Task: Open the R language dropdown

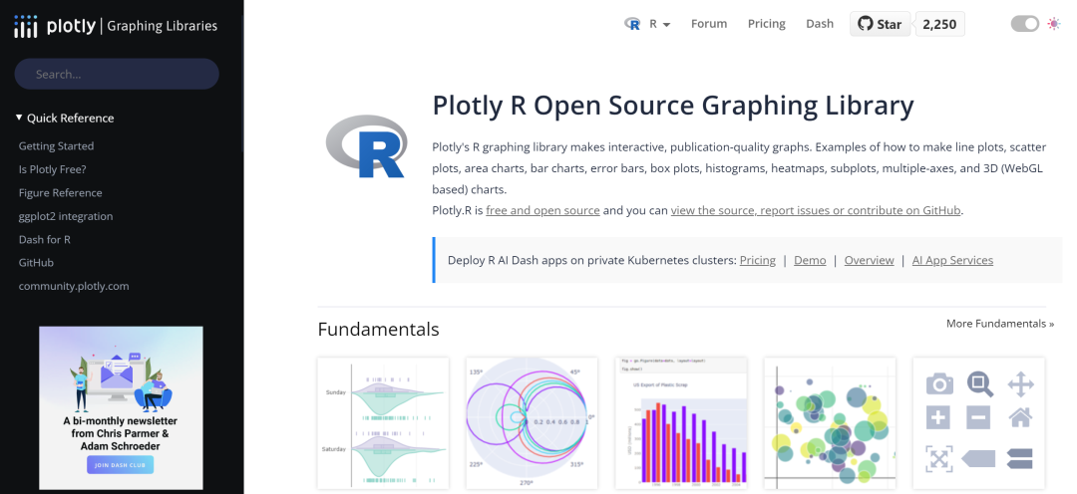Action: pos(648,24)
